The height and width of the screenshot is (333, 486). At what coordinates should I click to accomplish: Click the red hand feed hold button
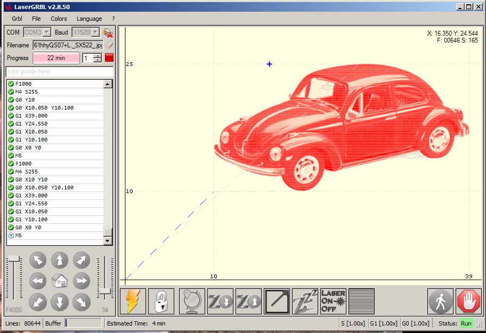click(468, 302)
